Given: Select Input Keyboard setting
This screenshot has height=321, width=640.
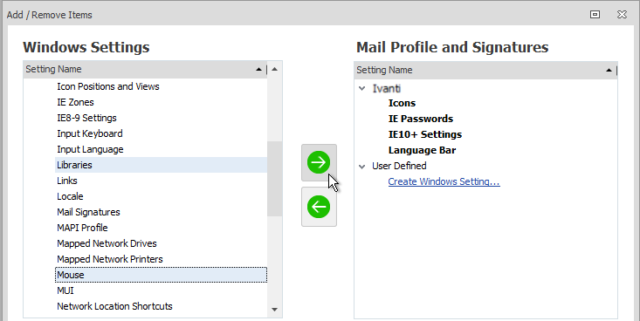Looking at the screenshot, I should pyautogui.click(x=90, y=133).
